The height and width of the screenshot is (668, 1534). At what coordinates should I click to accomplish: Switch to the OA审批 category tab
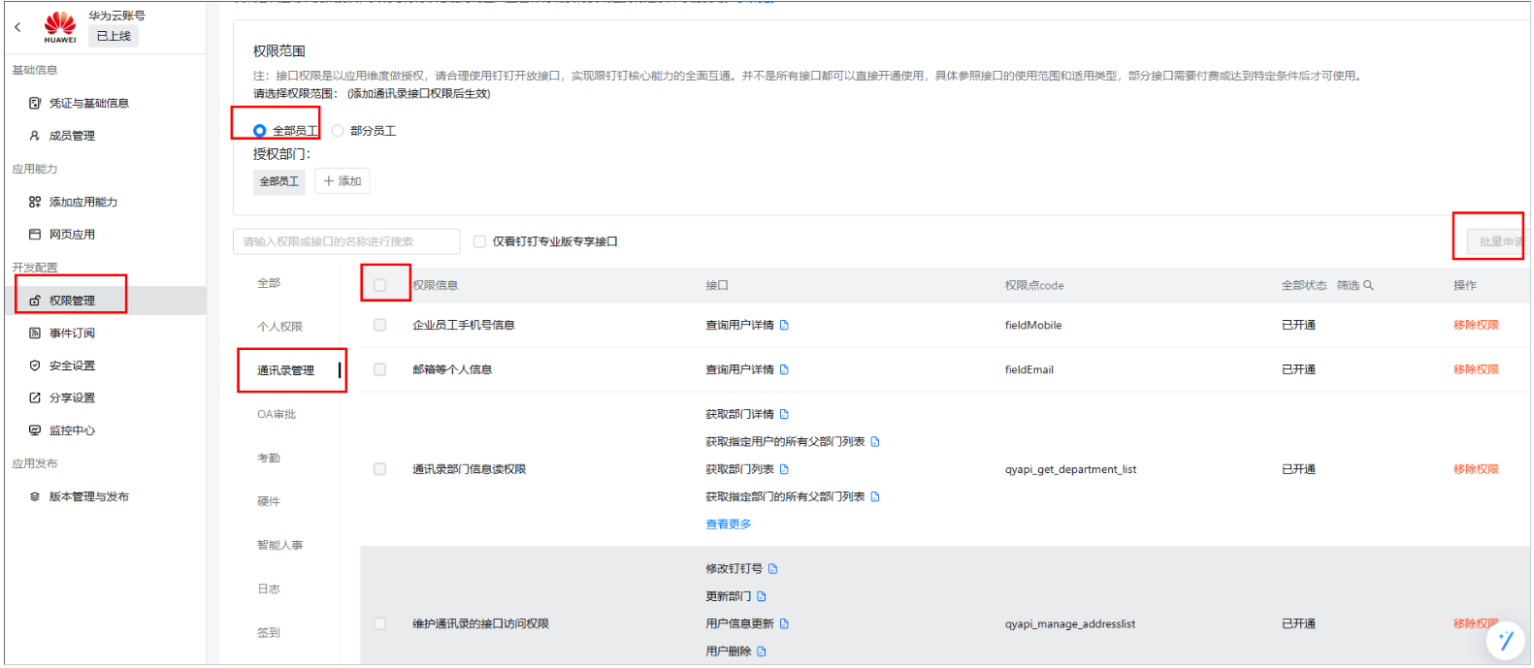[277, 414]
